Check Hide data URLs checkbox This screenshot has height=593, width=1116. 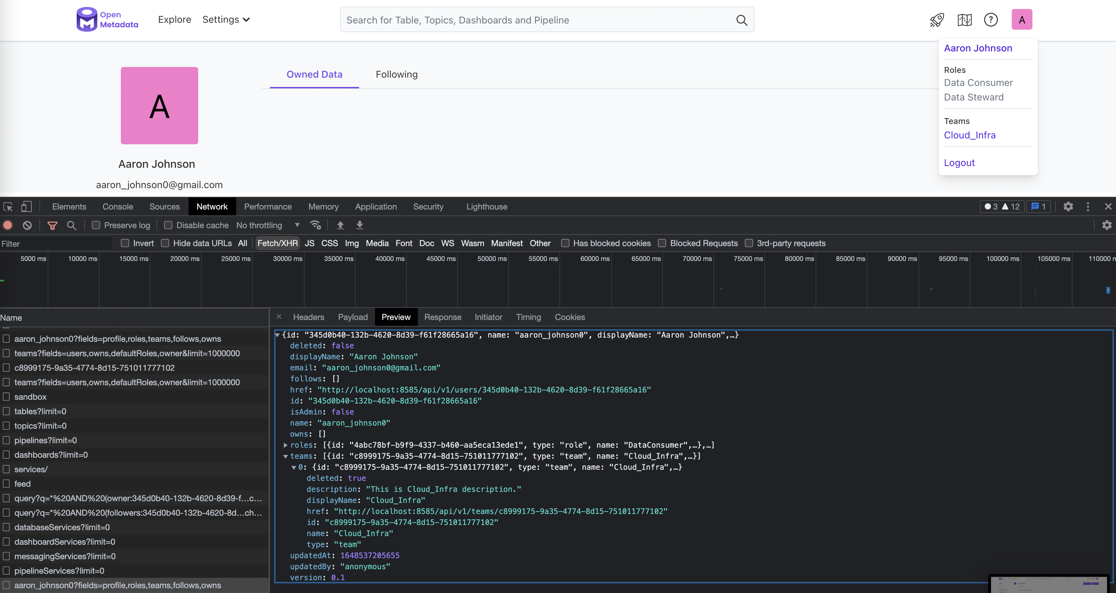pyautogui.click(x=165, y=243)
